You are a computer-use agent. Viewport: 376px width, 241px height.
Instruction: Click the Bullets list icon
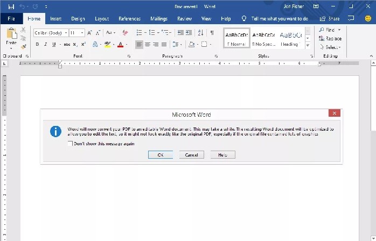(139, 33)
